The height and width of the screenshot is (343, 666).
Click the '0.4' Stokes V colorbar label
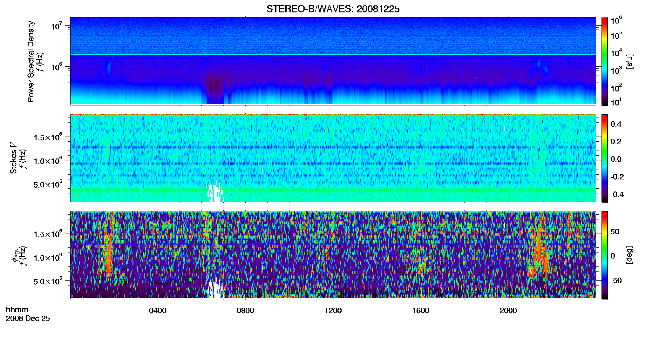point(616,124)
